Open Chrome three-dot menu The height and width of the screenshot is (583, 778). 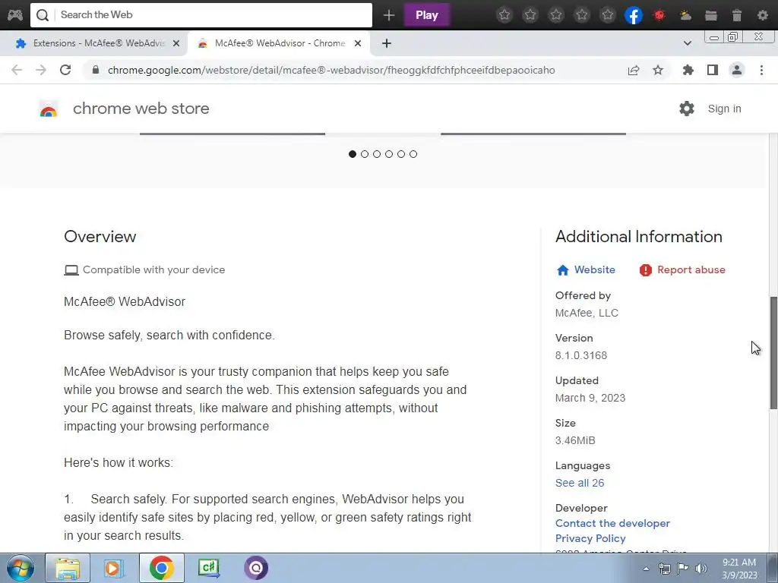pyautogui.click(x=761, y=71)
